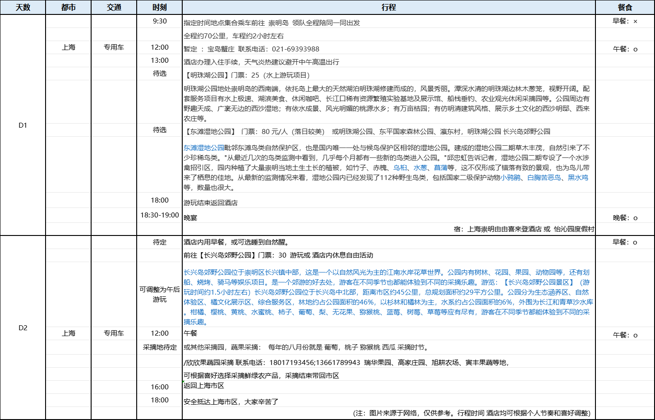Image resolution: width=655 pixels, height=420 pixels.
Task: Open the 菖蒲 link
Action: tap(440, 168)
